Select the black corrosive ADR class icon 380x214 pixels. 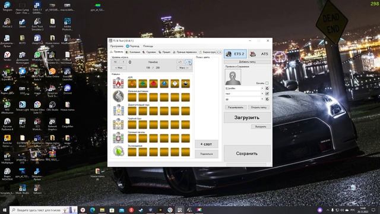(x=185, y=84)
